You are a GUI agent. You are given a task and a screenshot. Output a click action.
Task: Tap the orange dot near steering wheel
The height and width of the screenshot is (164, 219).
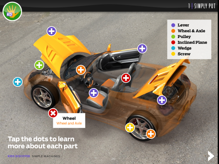(81, 70)
